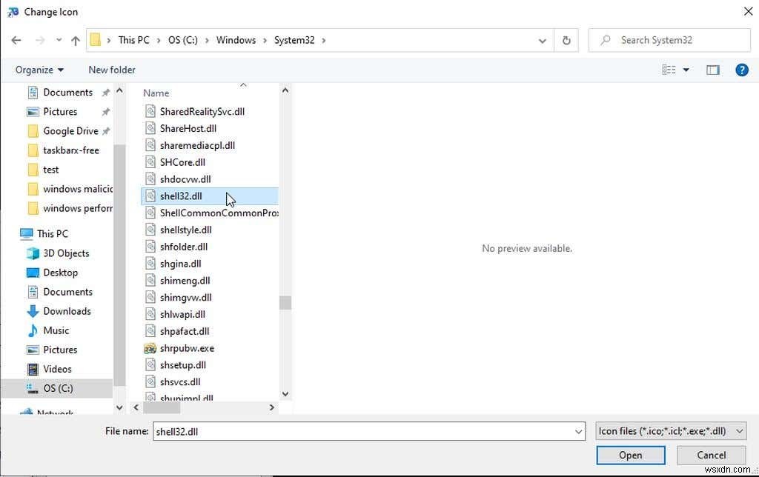This screenshot has height=477, width=759.
Task: Open Help via the question mark icon
Action: pos(742,70)
